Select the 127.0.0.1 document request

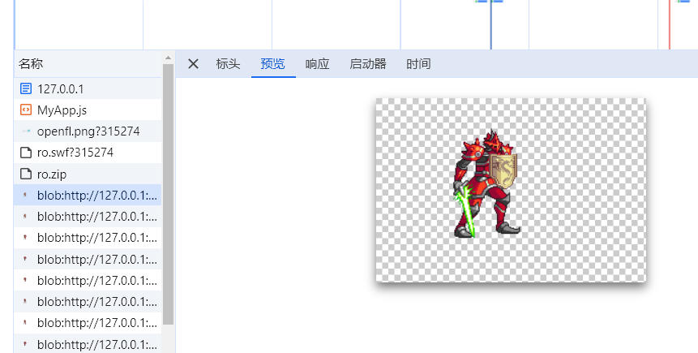point(88,88)
